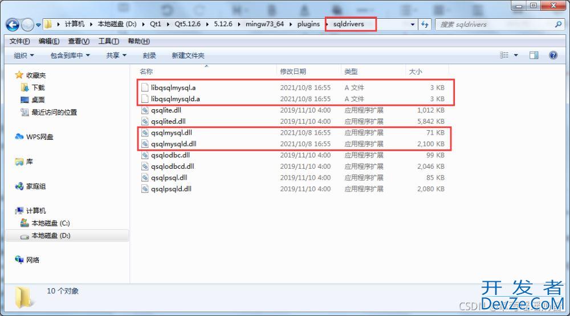
Task: Open the 查看(V) menu
Action: 79,41
